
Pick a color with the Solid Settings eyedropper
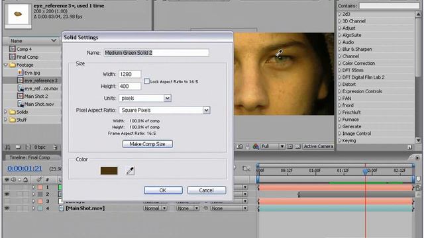tap(130, 171)
